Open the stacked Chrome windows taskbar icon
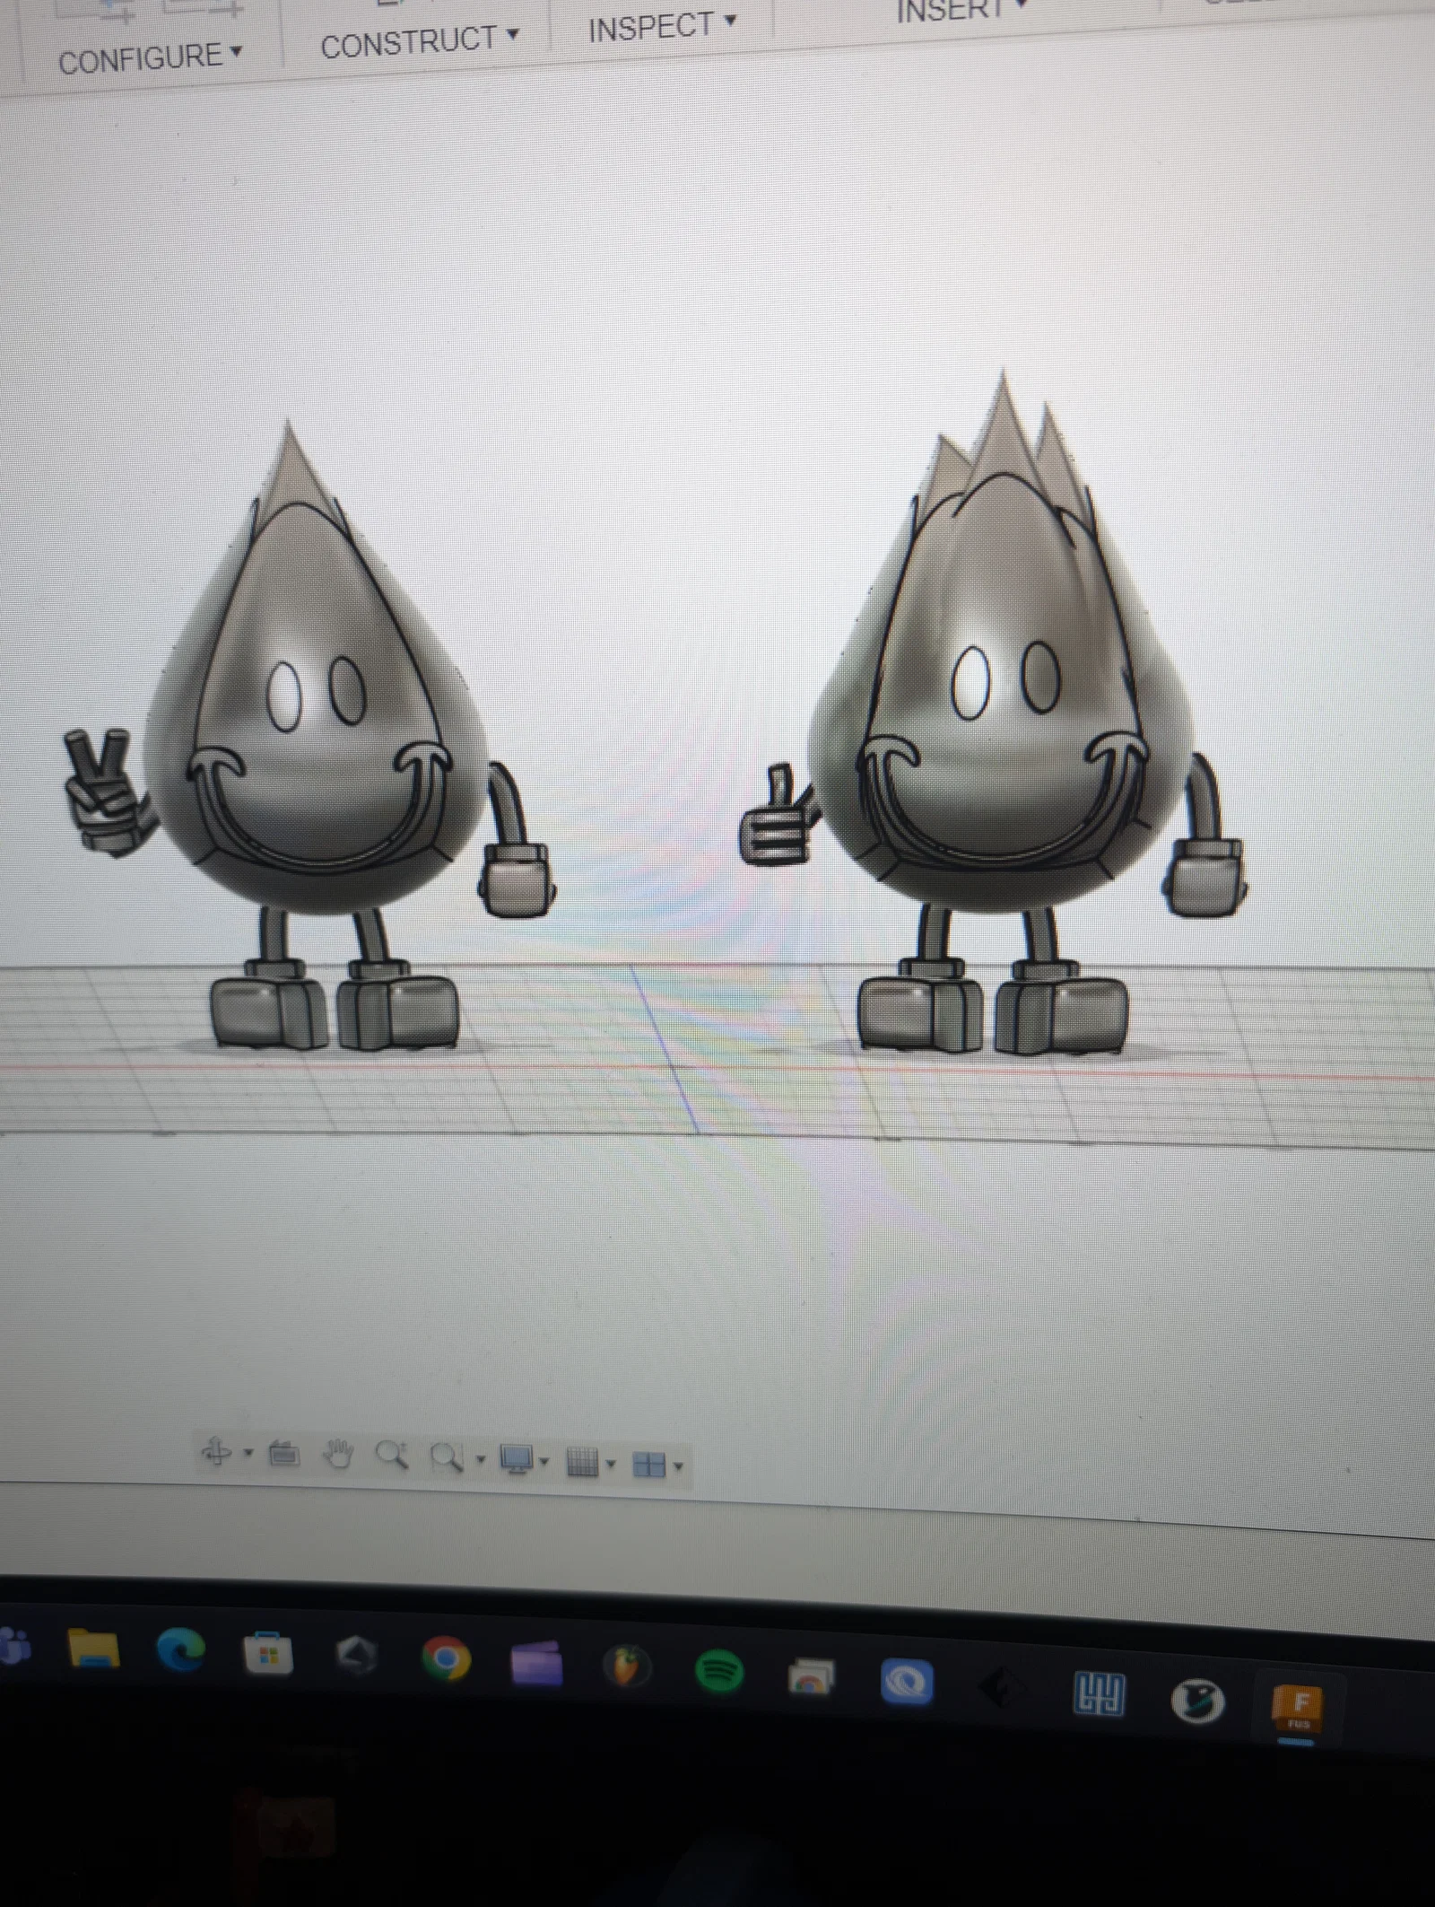 pos(810,1675)
